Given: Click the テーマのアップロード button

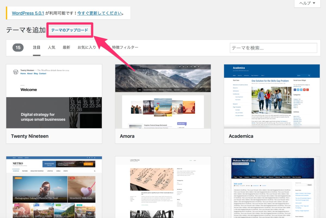Looking at the screenshot, I should 70,30.
